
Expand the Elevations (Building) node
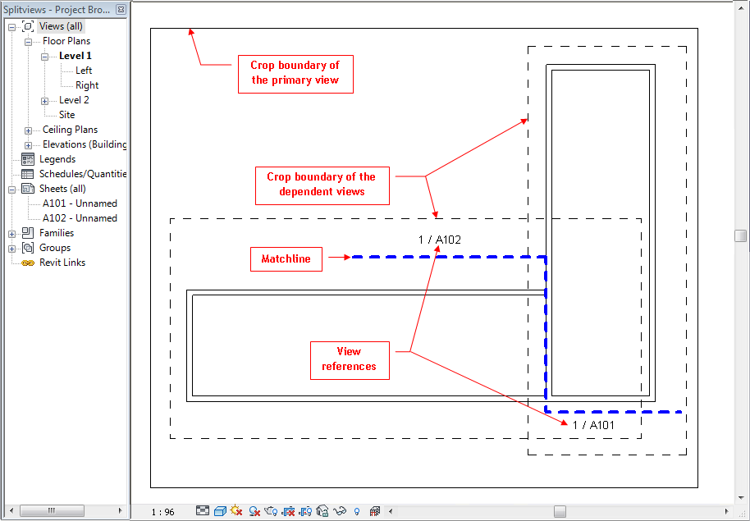pyautogui.click(x=28, y=145)
